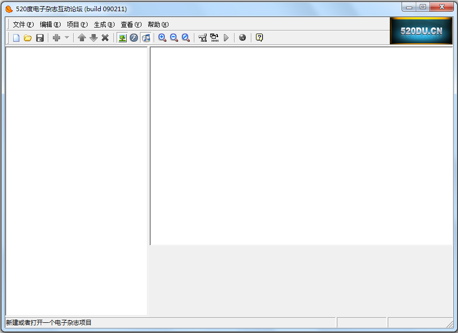Open help via the question mark icon
This screenshot has height=333, width=458.
point(259,37)
